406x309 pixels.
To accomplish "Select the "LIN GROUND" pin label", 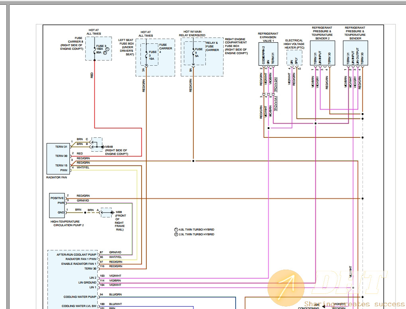I will (x=87, y=283).
